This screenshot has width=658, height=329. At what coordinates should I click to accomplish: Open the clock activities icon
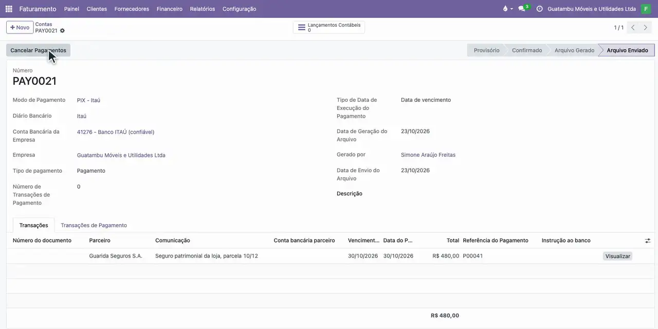pos(539,9)
